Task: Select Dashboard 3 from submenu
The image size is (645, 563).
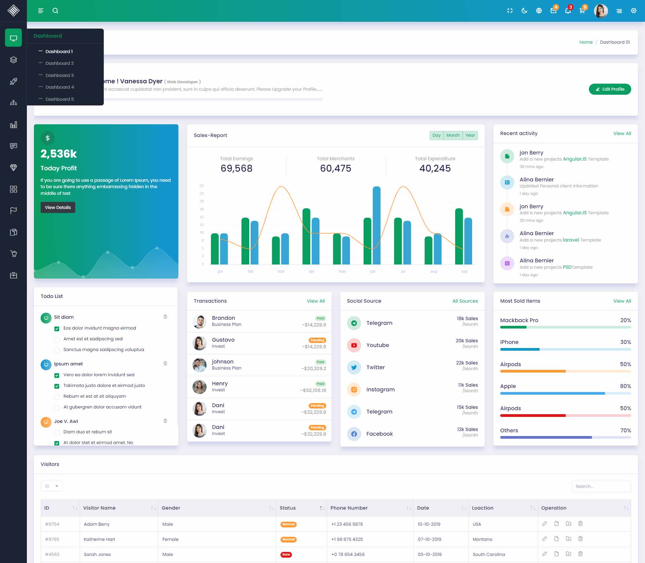Action: [x=60, y=75]
